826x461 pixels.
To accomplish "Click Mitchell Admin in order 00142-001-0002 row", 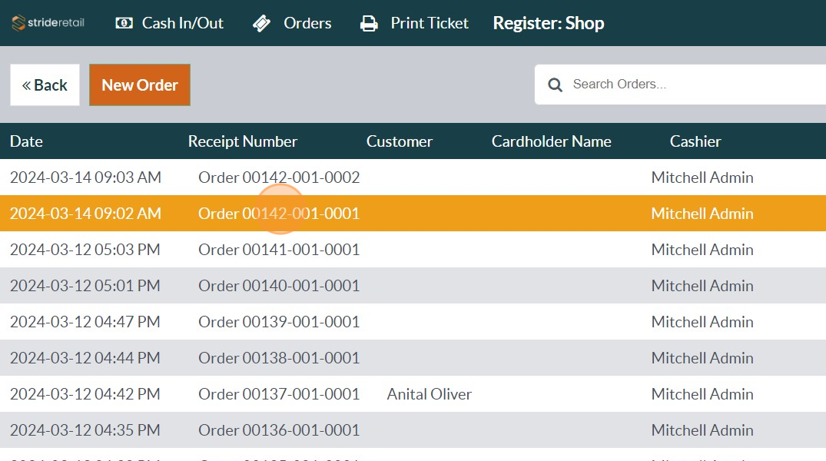I will (702, 177).
